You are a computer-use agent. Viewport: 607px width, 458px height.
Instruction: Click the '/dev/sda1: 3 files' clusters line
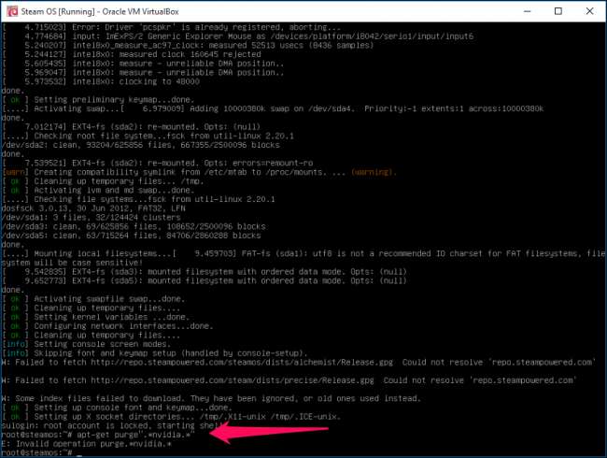pos(91,218)
